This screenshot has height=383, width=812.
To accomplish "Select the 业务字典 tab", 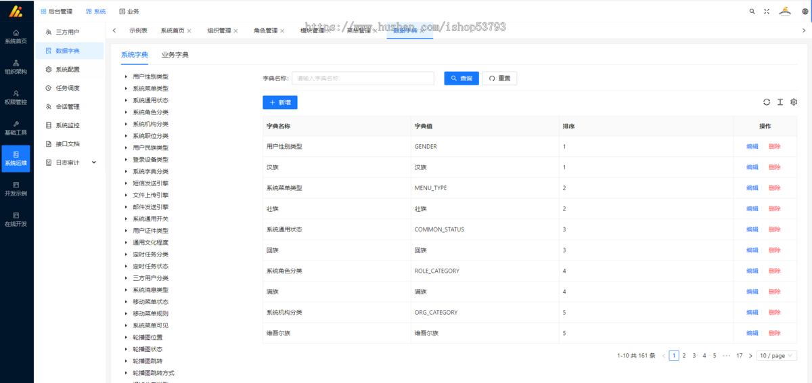I will pos(175,55).
